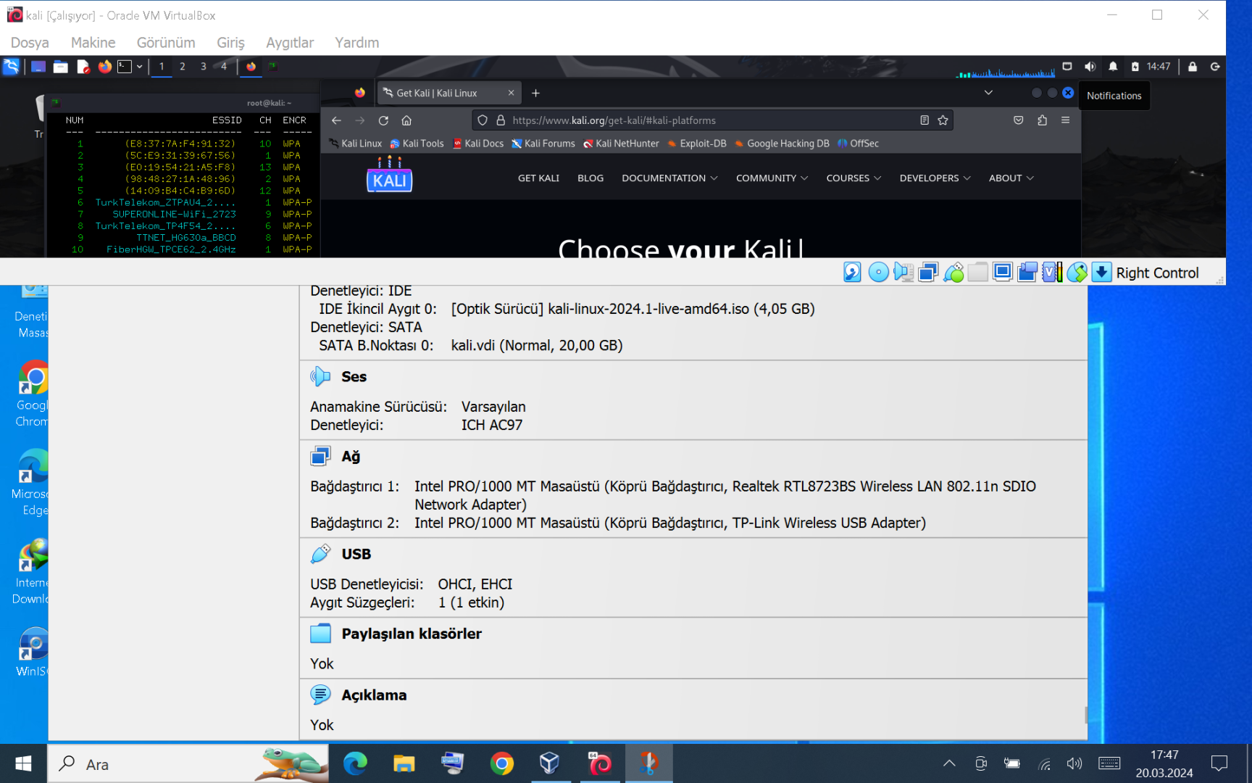Click BLOG in the site navigation

[590, 178]
